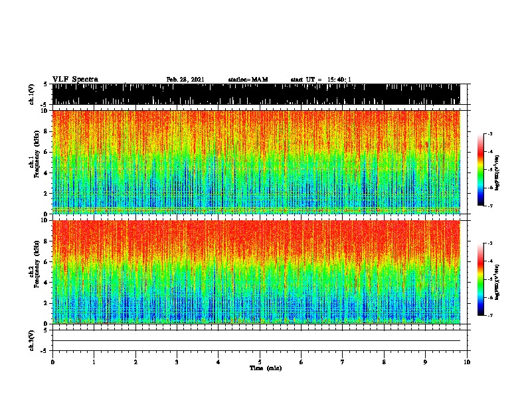526x406 pixels.
Task: Click the time axis tick label "6"
Action: coord(302,362)
